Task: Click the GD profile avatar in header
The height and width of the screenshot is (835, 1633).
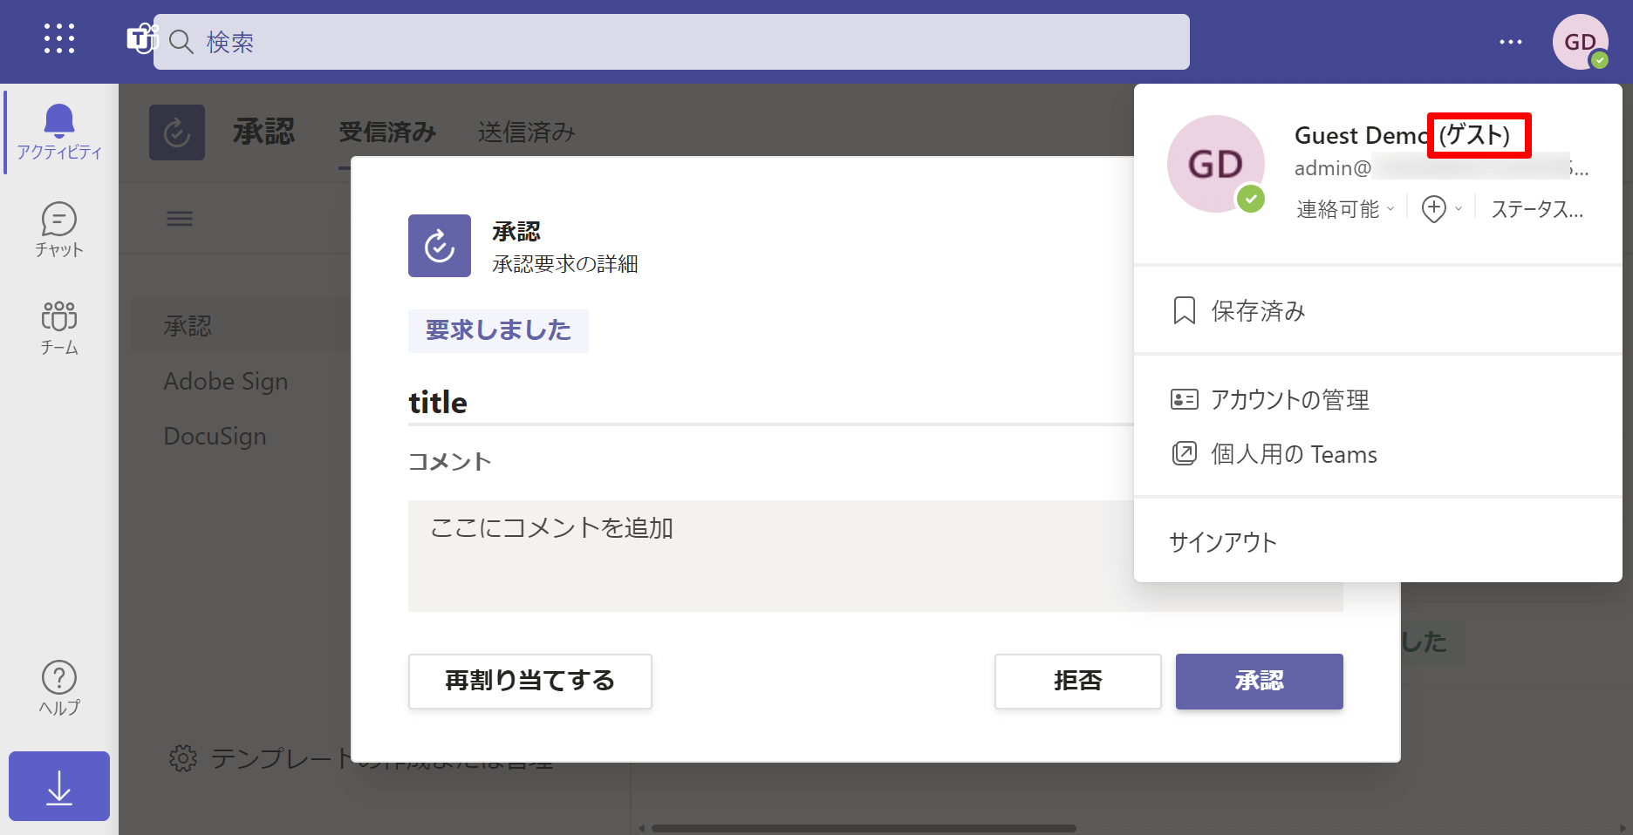Action: [x=1581, y=42]
